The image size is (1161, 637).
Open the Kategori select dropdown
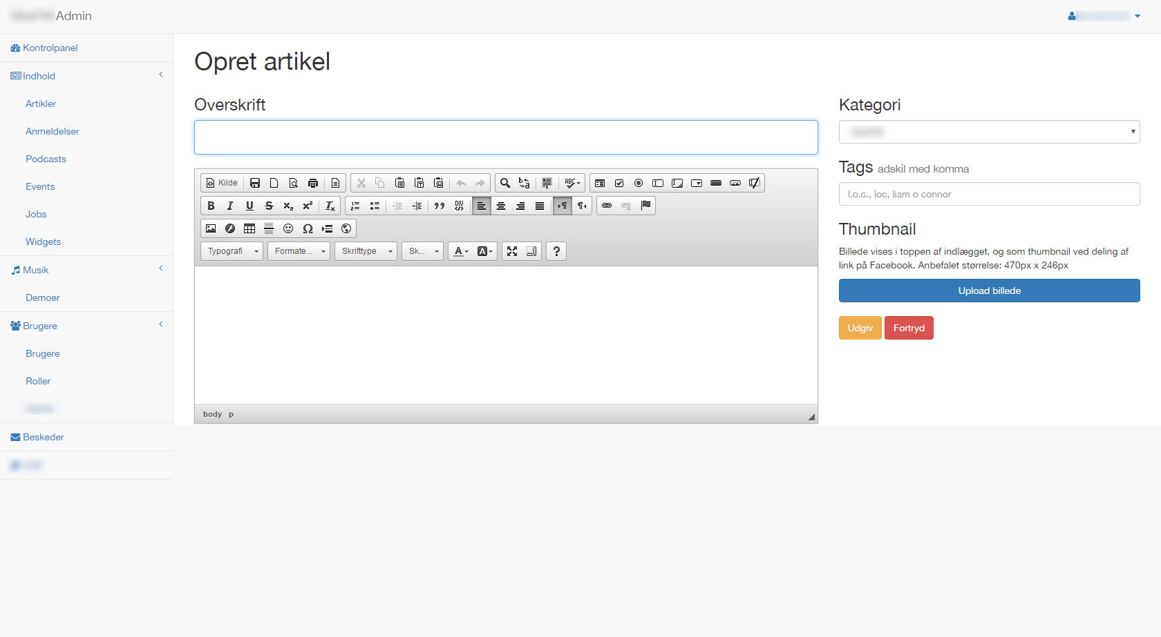990,132
